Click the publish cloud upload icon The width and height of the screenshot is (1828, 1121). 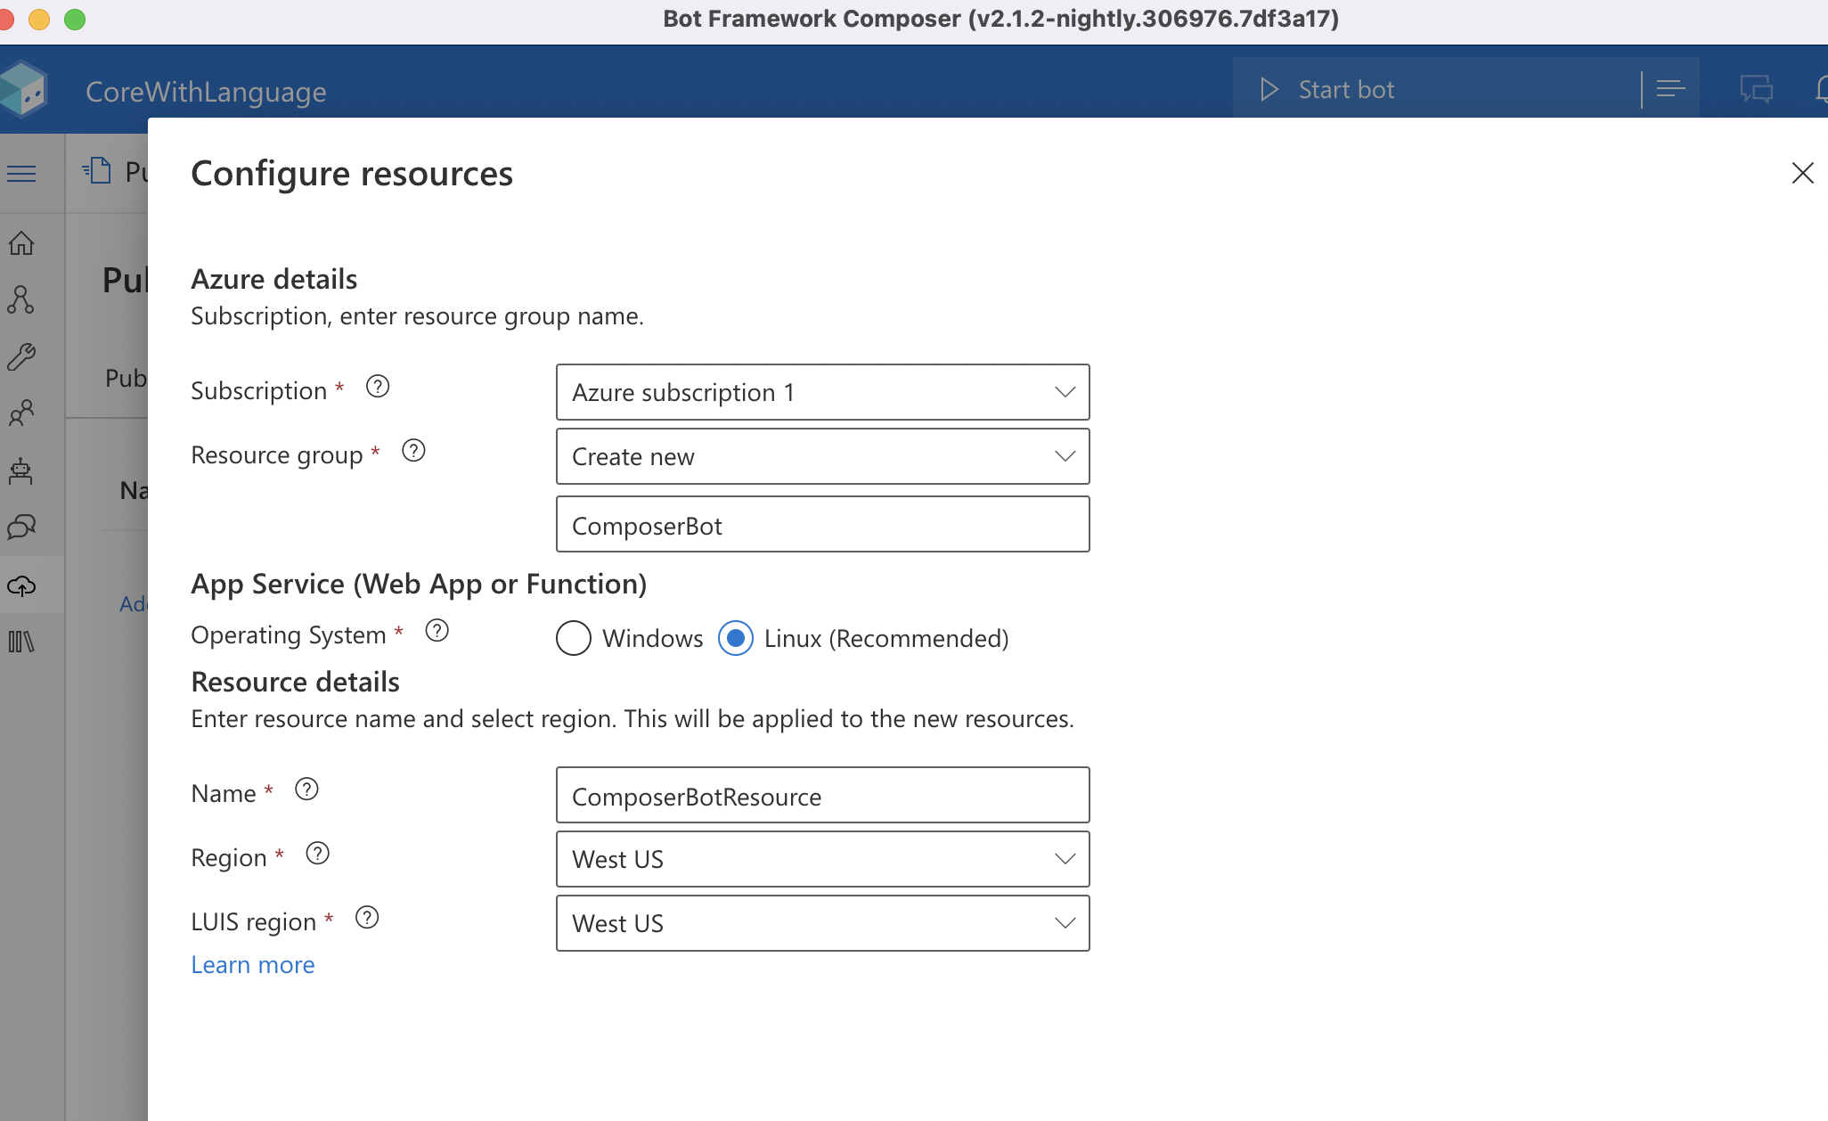[21, 585]
